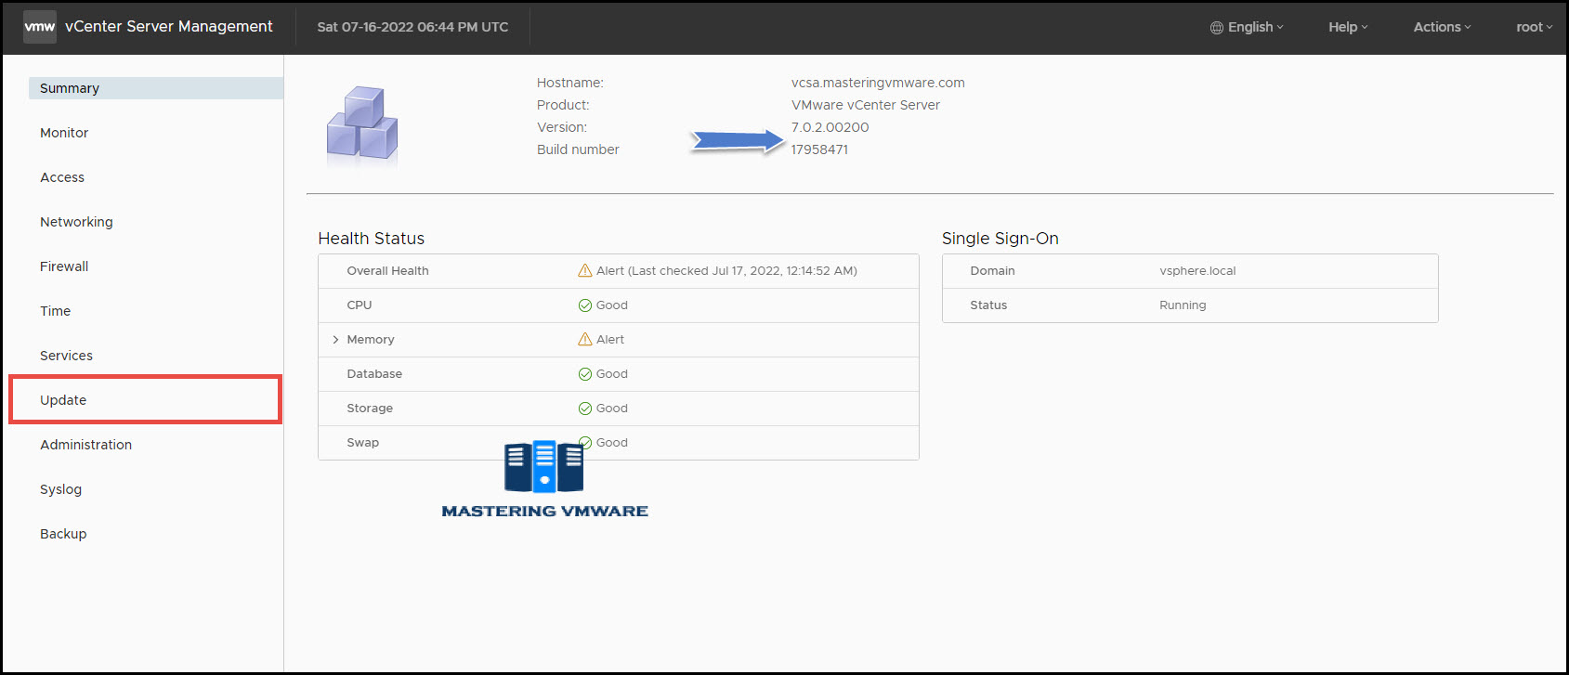
Task: Click the Overall Health alert warning icon
Action: tap(585, 271)
